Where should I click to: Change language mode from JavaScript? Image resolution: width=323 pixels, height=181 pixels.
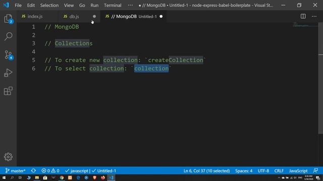tap(298, 171)
